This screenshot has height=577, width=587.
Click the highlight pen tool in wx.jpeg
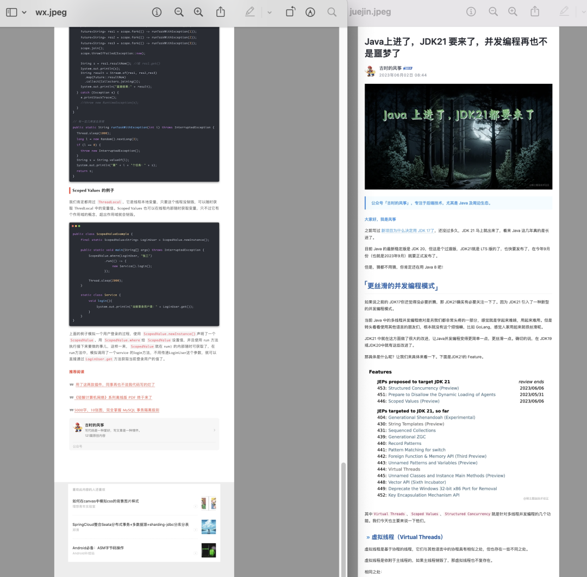point(250,12)
